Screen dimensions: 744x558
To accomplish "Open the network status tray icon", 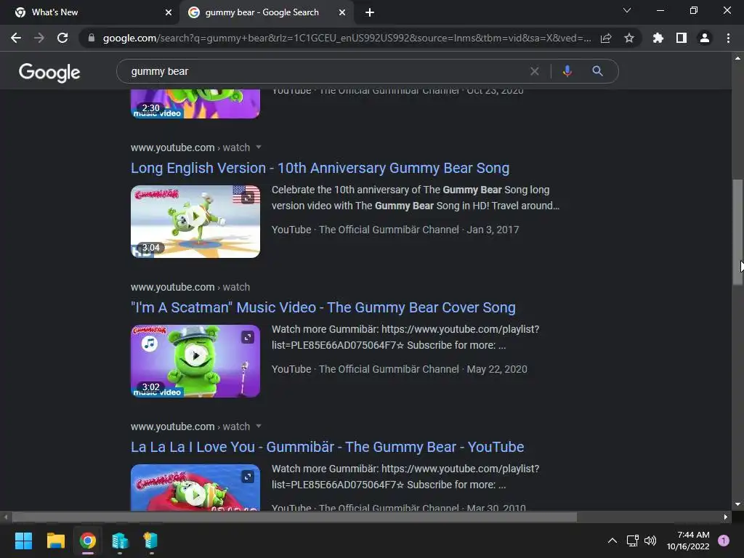I will coord(633,541).
